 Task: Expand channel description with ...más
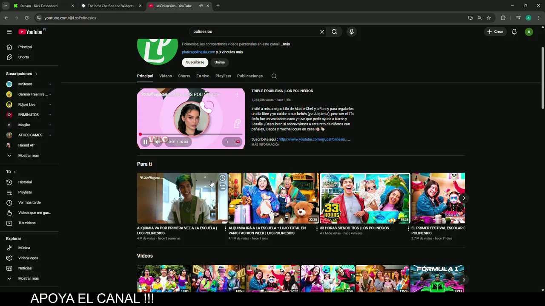point(285,44)
